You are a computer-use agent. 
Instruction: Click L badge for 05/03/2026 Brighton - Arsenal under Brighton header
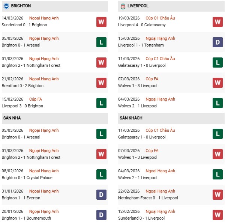pos(101,42)
